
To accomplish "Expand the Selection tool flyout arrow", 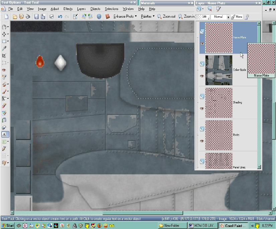I will [8, 41].
